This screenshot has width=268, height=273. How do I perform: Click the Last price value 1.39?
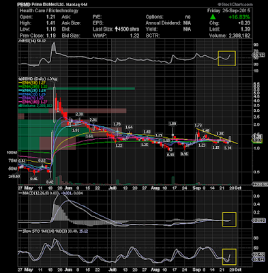coord(246,29)
